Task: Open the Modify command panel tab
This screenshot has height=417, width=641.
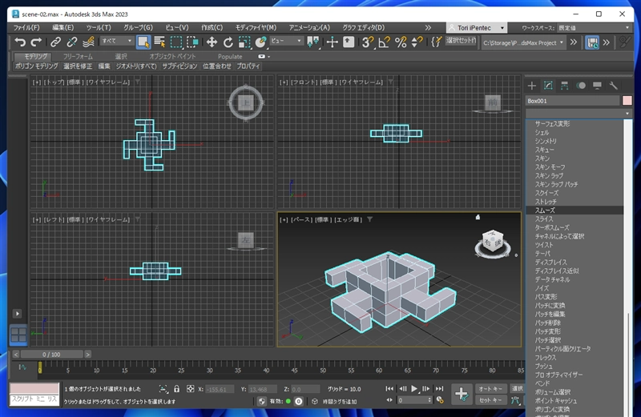Action: point(548,86)
